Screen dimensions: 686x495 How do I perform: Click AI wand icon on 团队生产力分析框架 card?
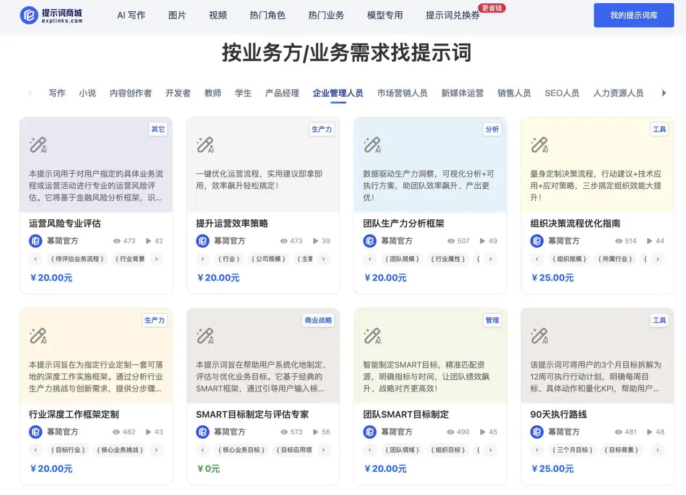[372, 145]
